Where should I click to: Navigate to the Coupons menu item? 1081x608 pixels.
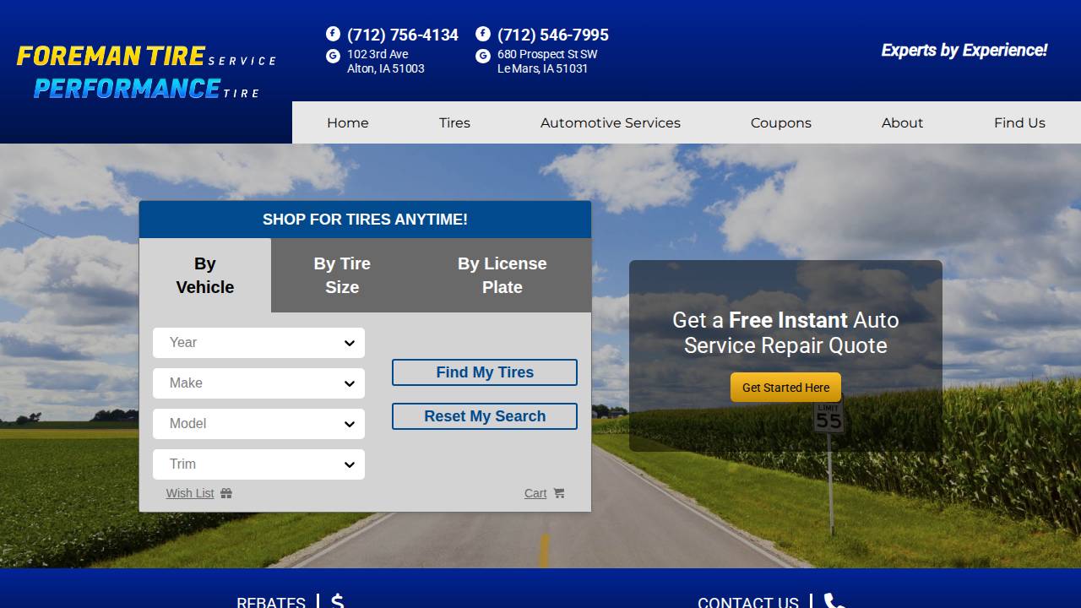(x=780, y=122)
